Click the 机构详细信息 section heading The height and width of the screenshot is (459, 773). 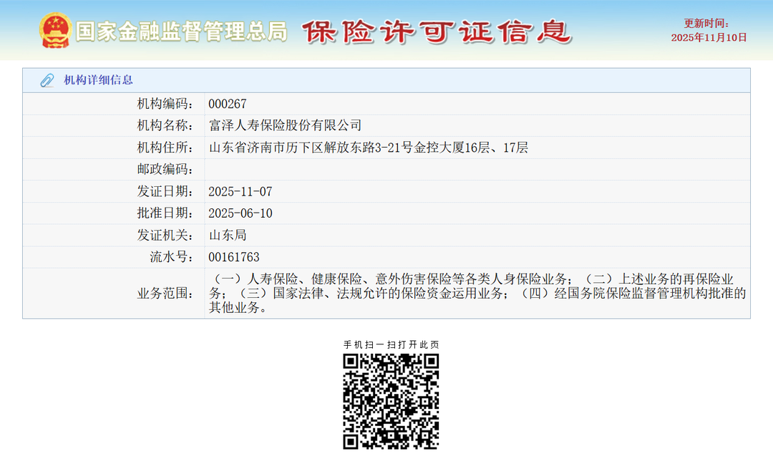[98, 80]
